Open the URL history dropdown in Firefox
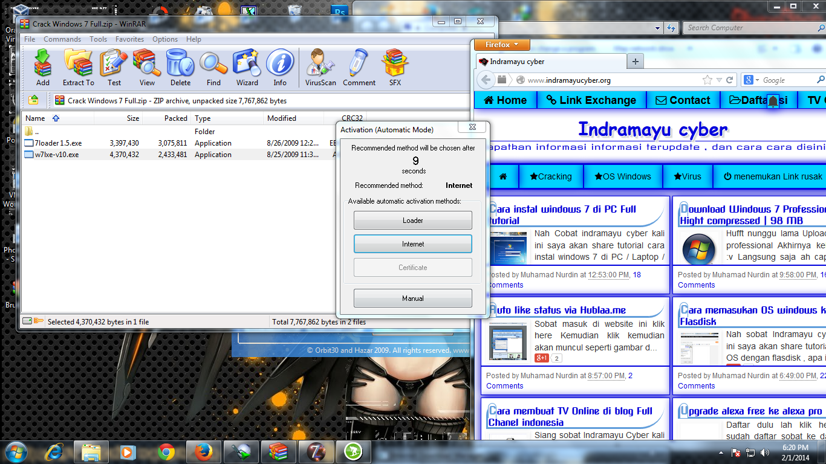The height and width of the screenshot is (464, 826). (719, 80)
